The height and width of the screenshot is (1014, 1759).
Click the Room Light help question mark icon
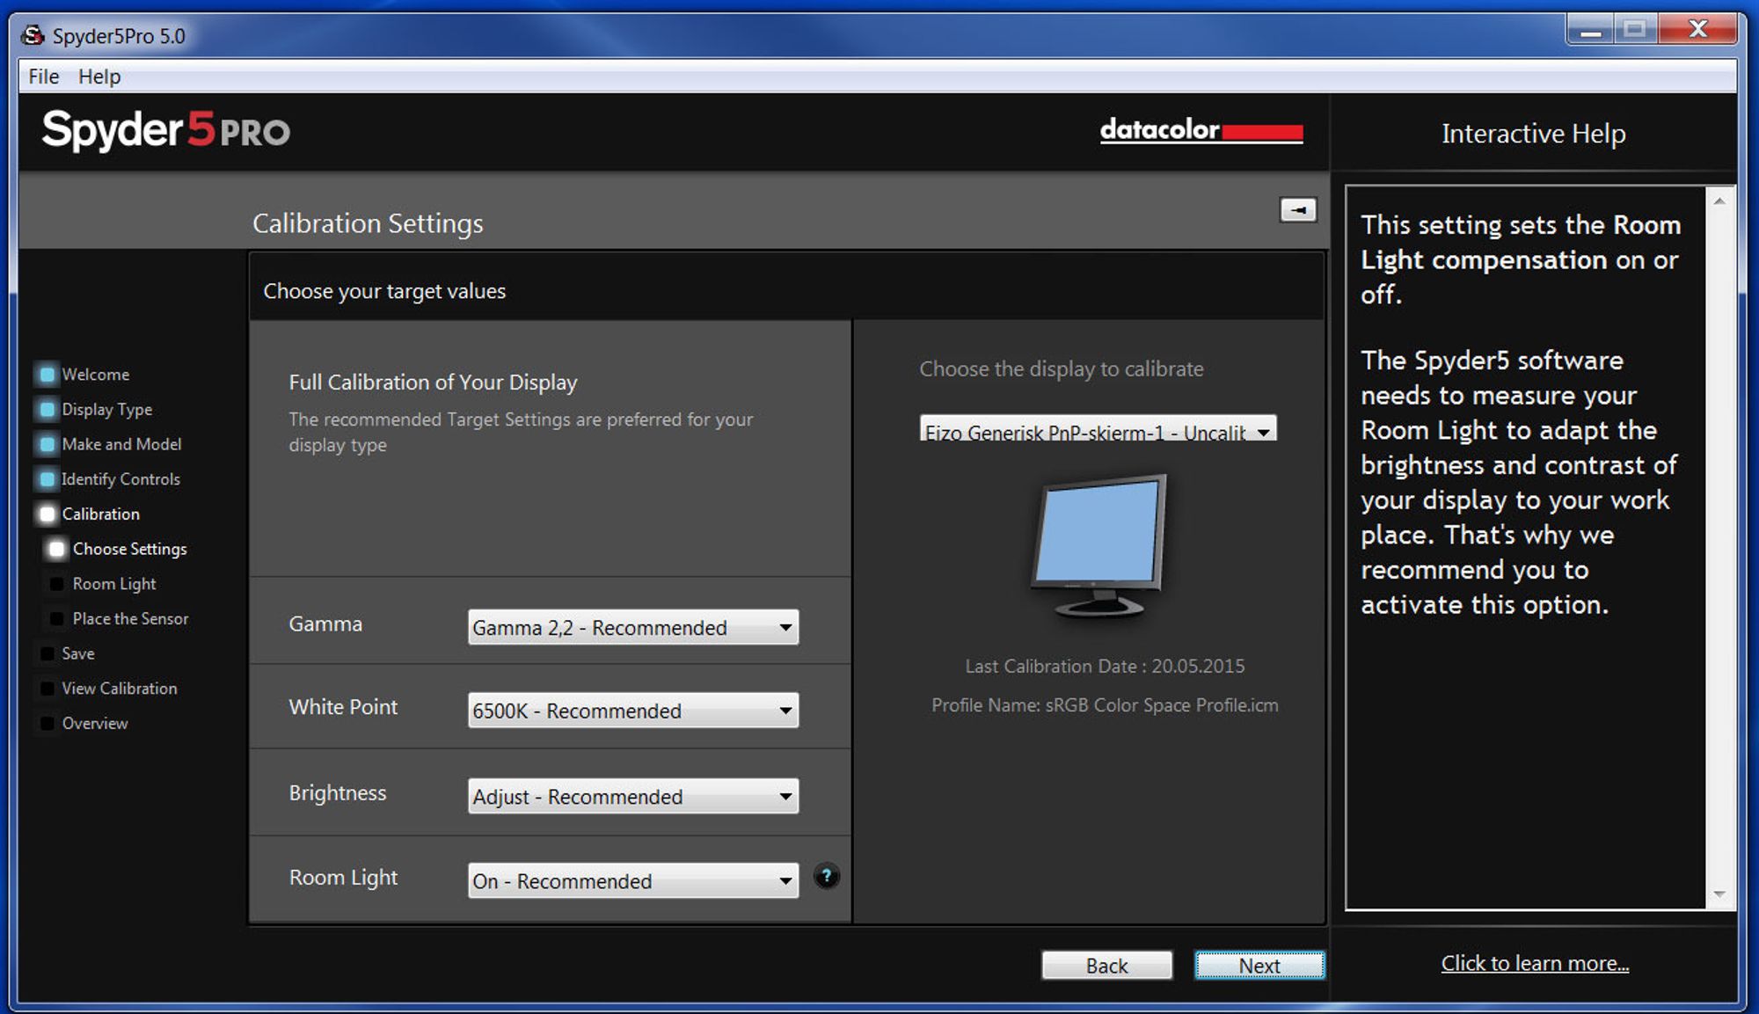[x=826, y=876]
